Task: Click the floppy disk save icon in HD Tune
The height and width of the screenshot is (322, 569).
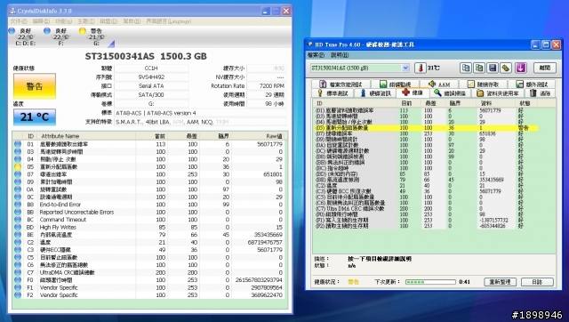Action: [493, 68]
